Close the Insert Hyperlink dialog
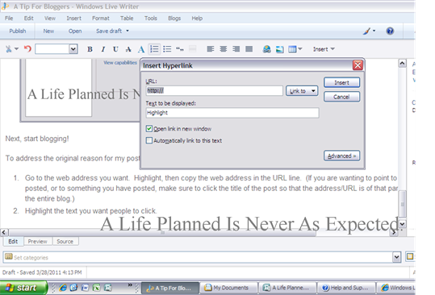This screenshot has width=435, height=295. [358, 65]
